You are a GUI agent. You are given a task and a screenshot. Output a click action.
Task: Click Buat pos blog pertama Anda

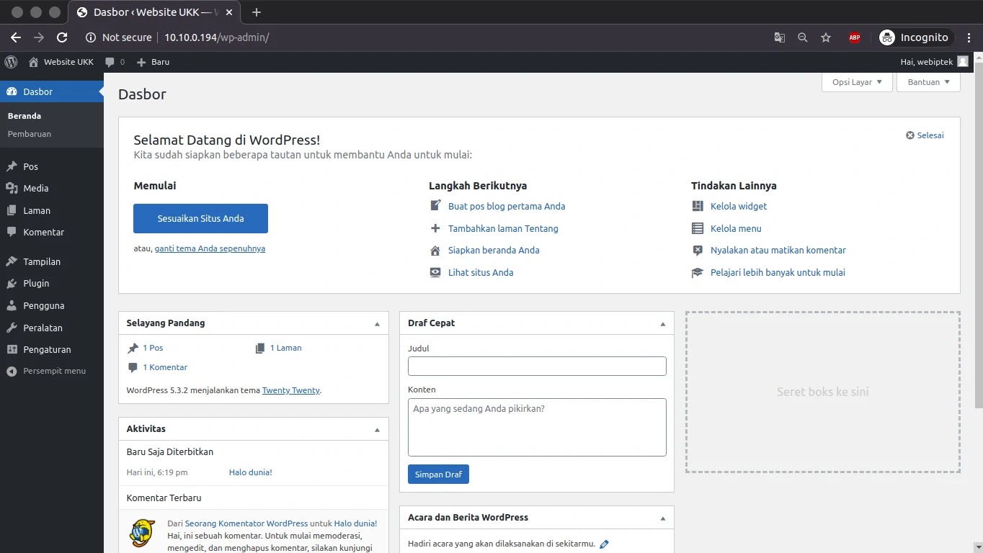pyautogui.click(x=507, y=206)
